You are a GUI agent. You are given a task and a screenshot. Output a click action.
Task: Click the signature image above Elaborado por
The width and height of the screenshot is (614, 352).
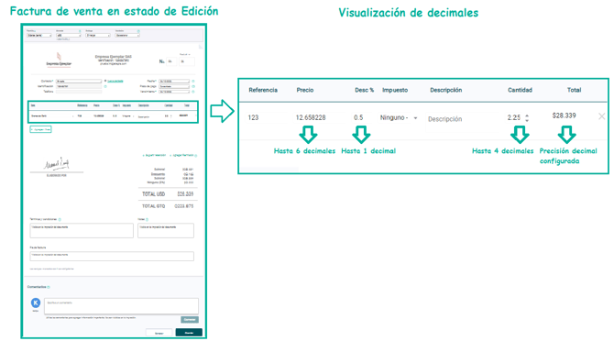pos(57,164)
